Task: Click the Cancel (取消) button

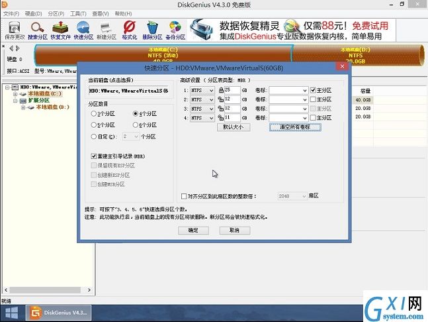Action: click(x=234, y=231)
